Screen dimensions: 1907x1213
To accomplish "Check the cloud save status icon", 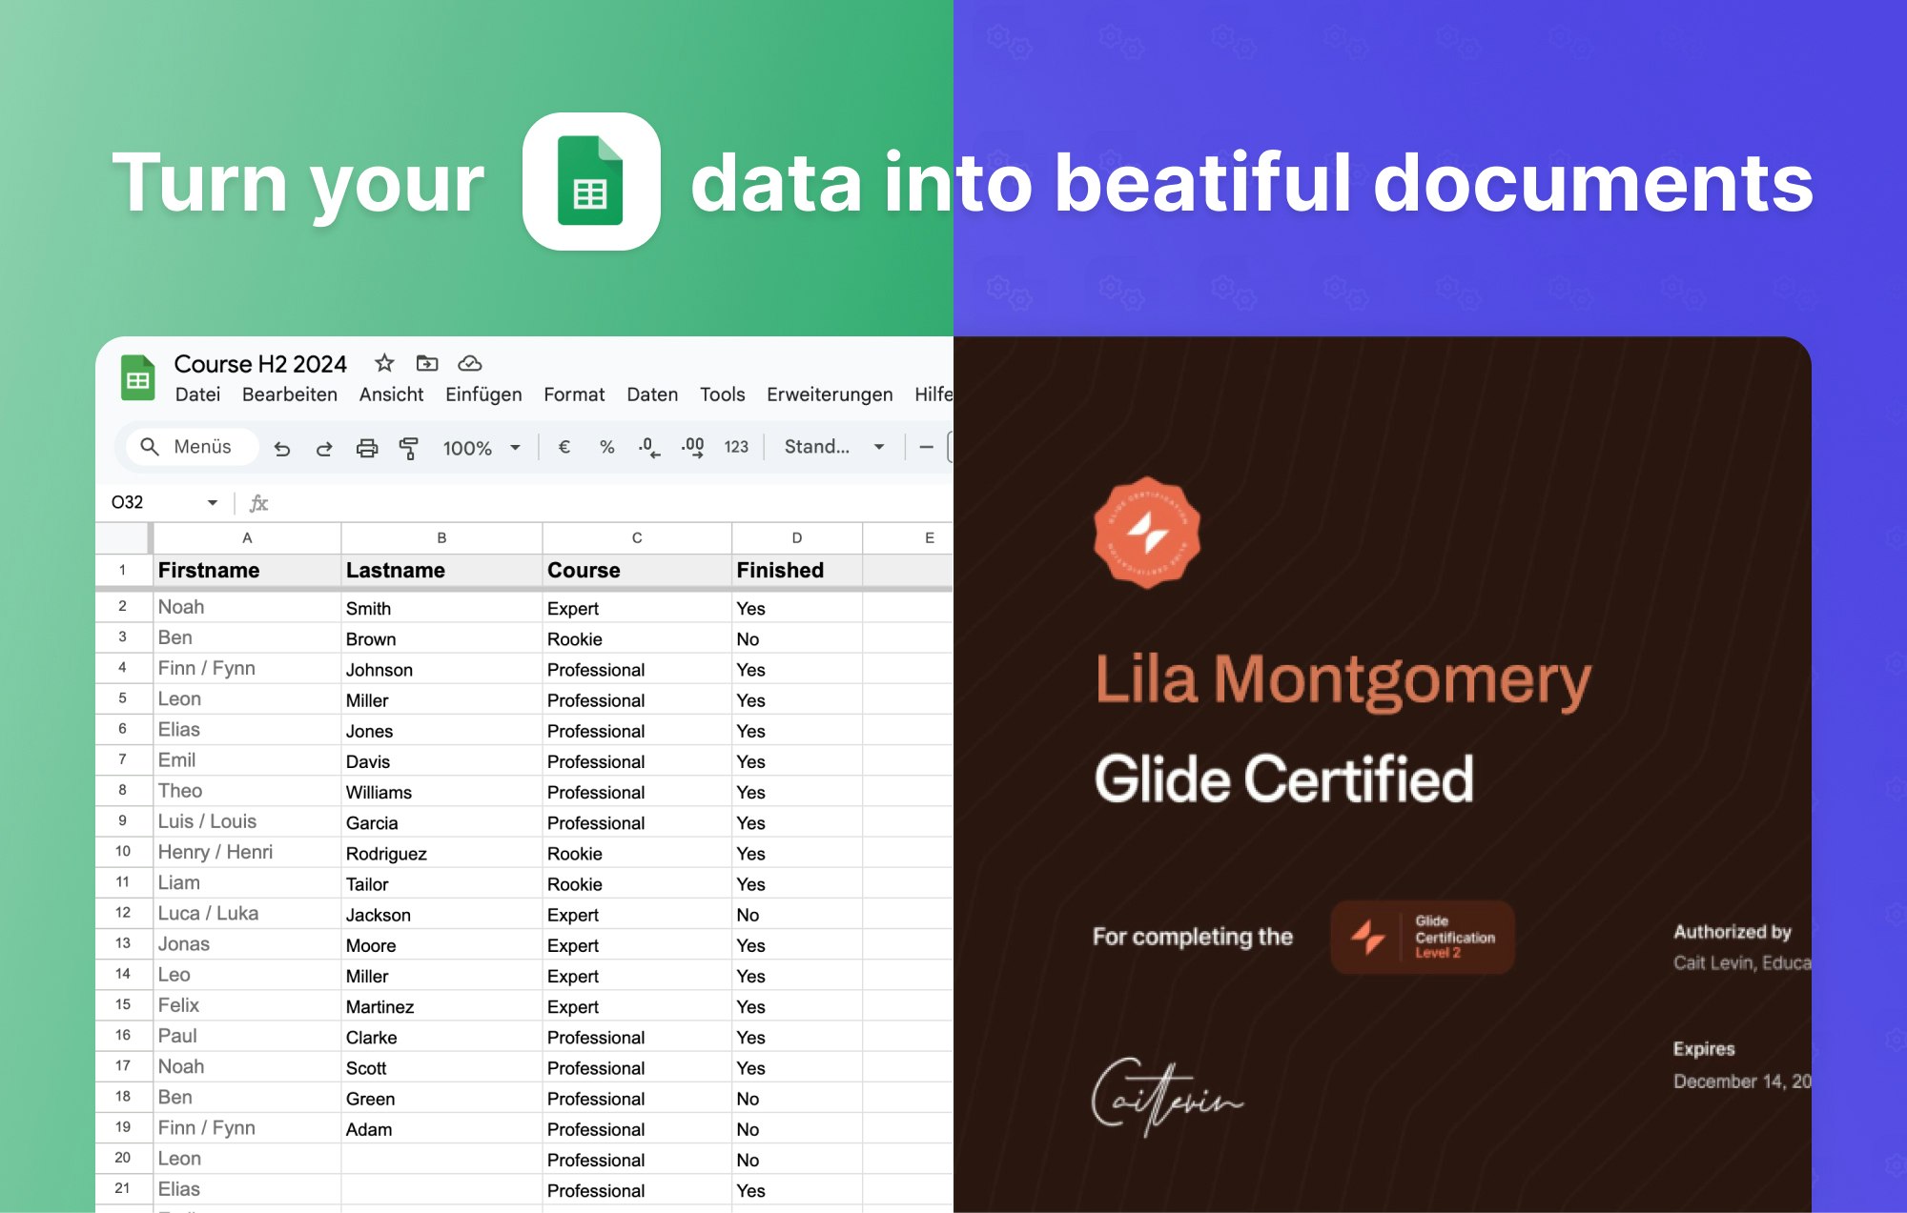I will click(x=470, y=363).
